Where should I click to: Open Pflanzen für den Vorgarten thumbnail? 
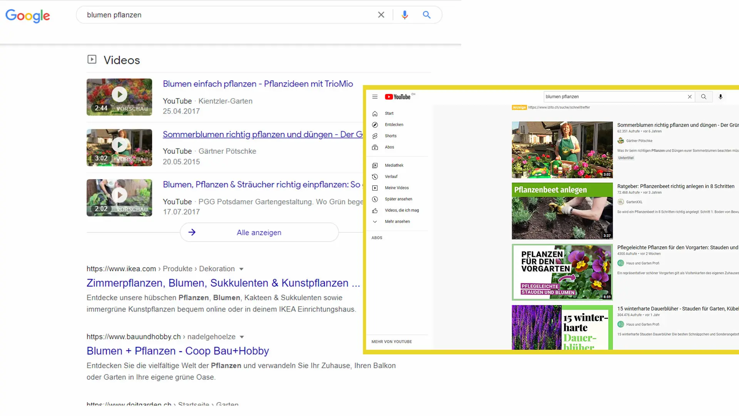tap(562, 272)
